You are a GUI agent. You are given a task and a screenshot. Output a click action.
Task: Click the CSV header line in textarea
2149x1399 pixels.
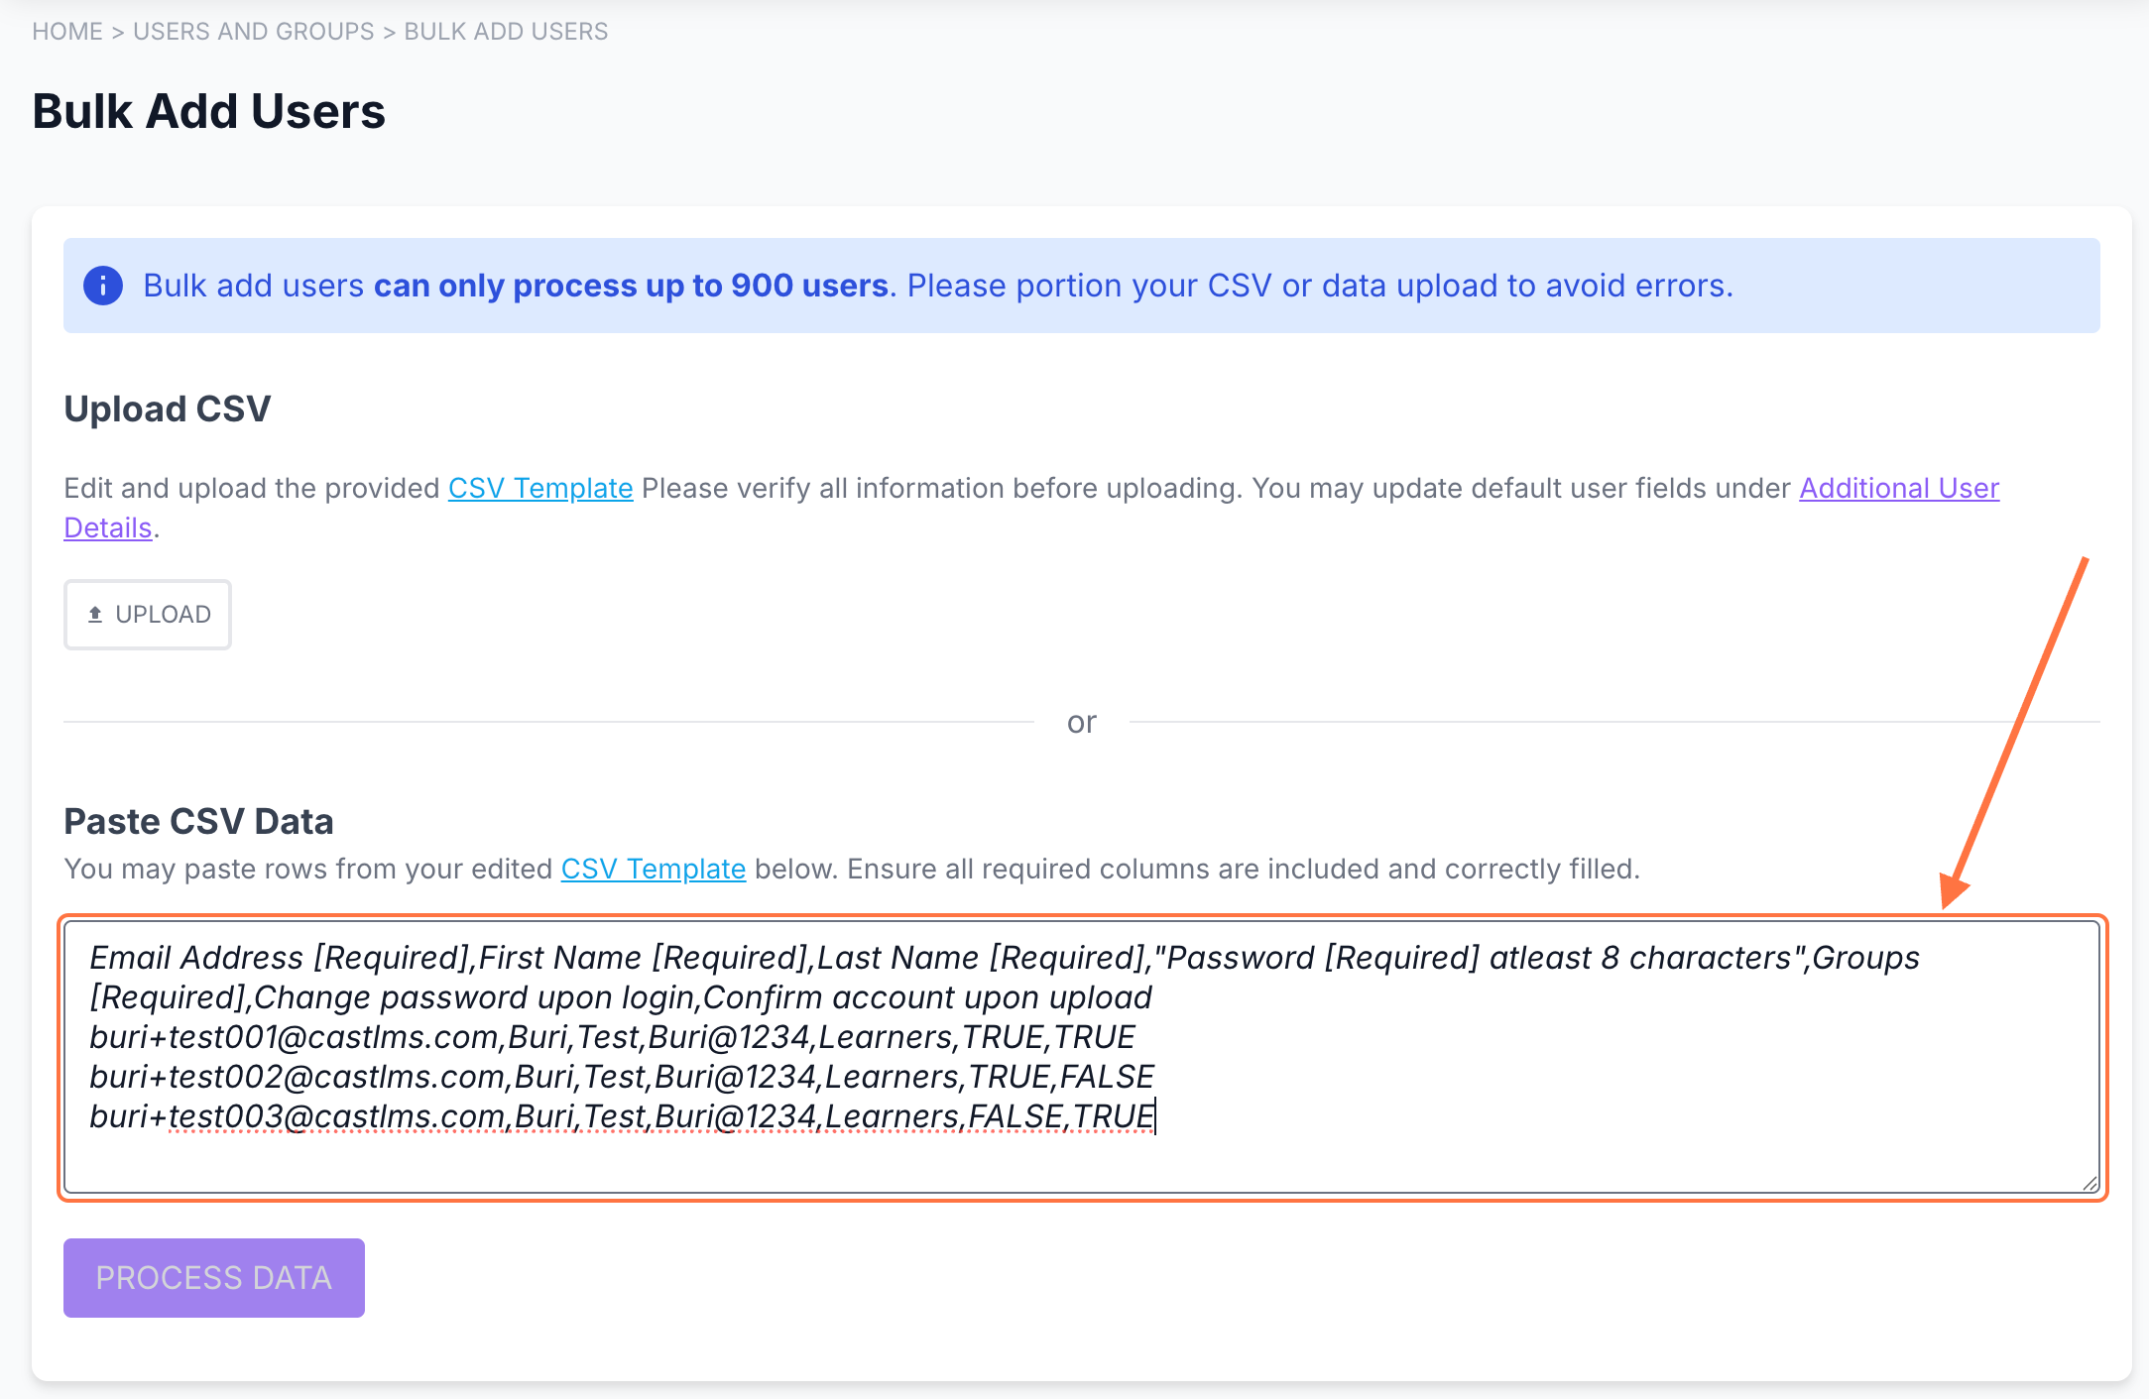point(1004,959)
